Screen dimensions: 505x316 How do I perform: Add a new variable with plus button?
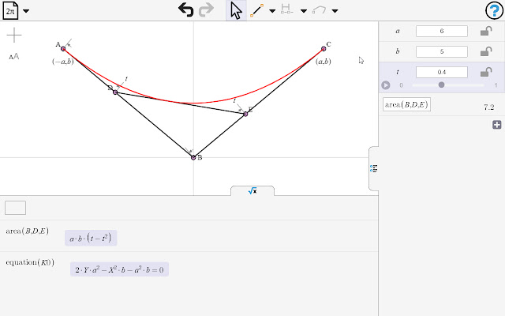497,125
